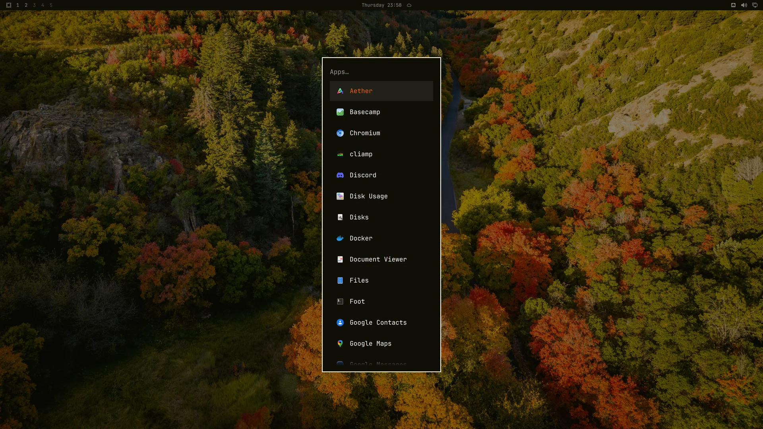Switch to workspace 2

coord(26,5)
